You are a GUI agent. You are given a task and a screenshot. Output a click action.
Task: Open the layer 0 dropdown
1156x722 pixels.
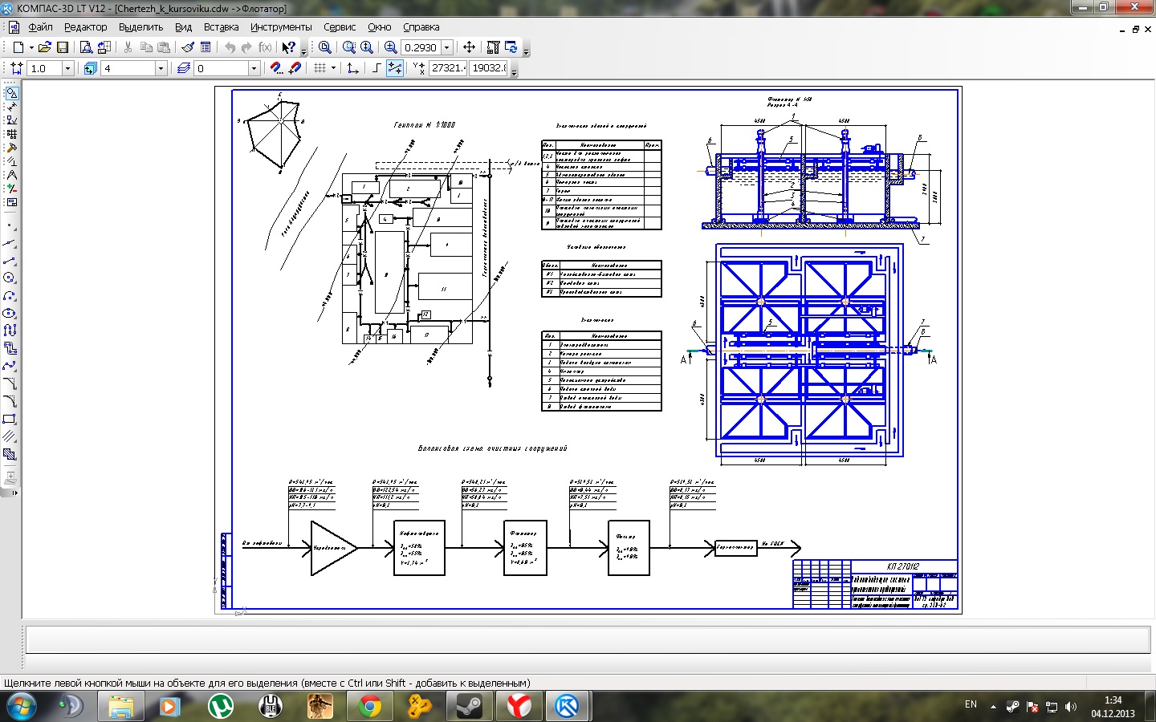(254, 68)
